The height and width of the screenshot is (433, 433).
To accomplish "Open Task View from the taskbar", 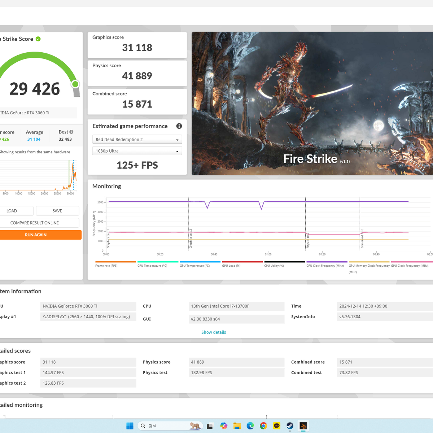I will pyautogui.click(x=210, y=426).
